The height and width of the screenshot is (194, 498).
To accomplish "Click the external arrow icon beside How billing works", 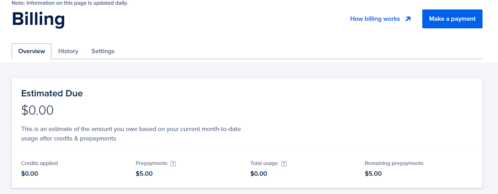I will point(408,19).
